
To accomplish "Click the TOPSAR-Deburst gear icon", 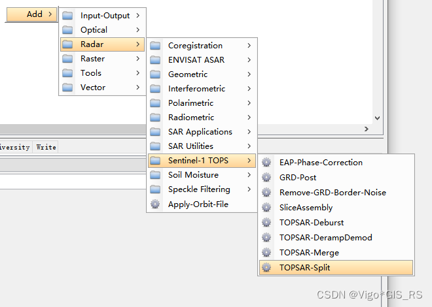I will (x=266, y=222).
